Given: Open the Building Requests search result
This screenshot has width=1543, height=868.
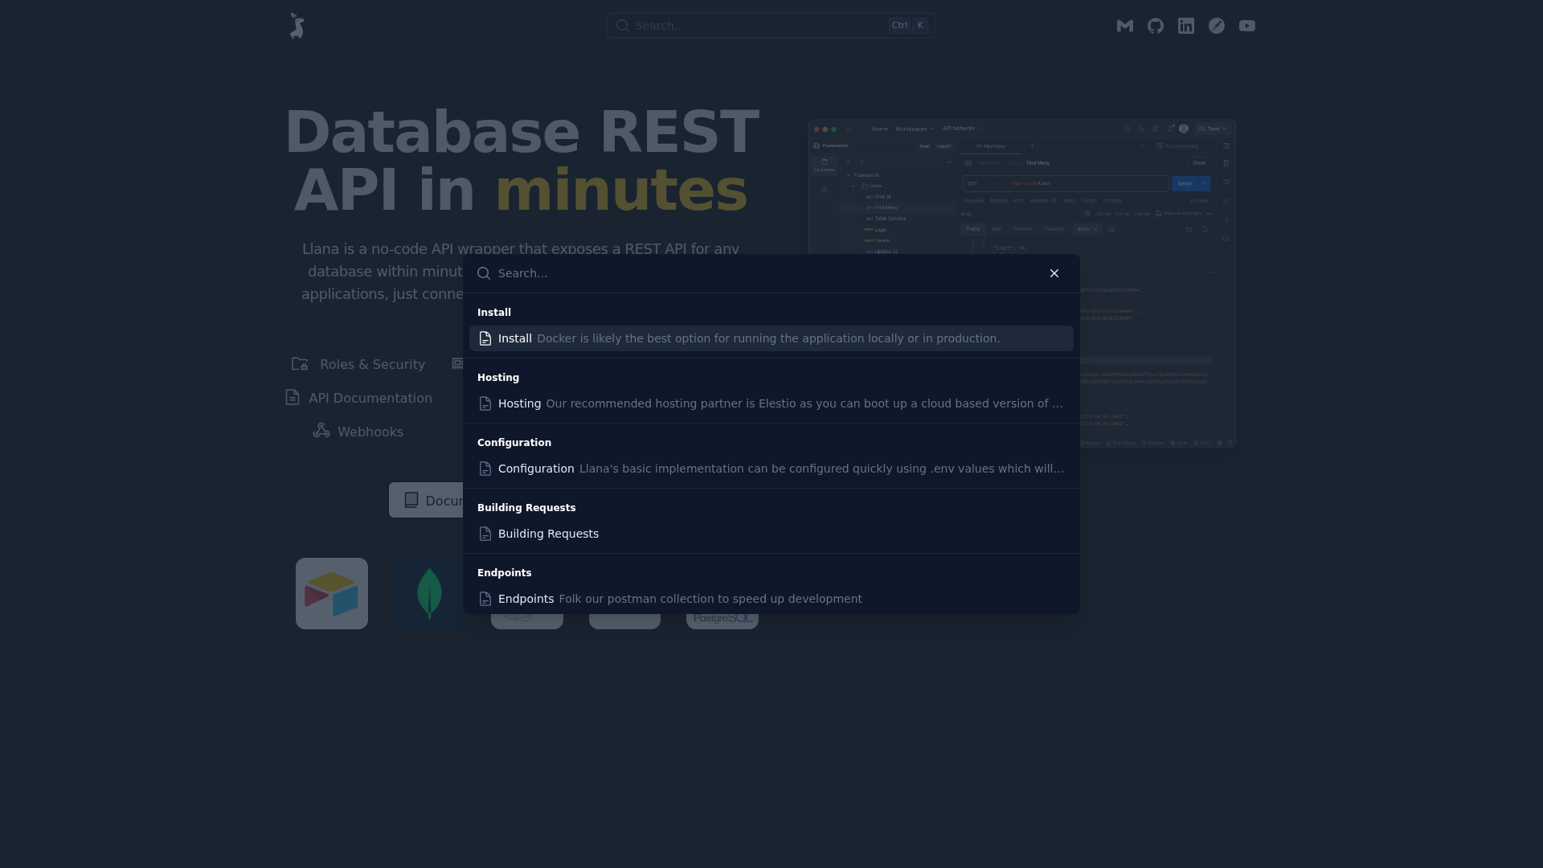Looking at the screenshot, I should point(771,534).
